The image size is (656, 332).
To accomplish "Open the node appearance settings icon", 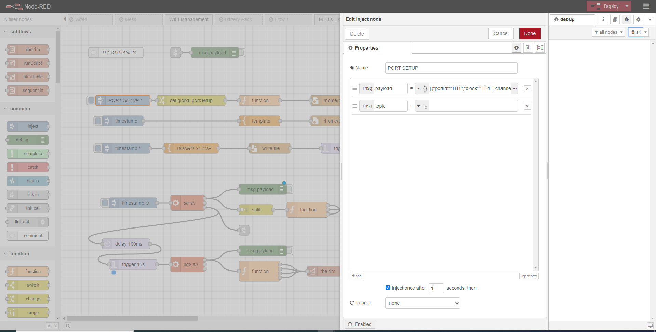I will pos(539,48).
